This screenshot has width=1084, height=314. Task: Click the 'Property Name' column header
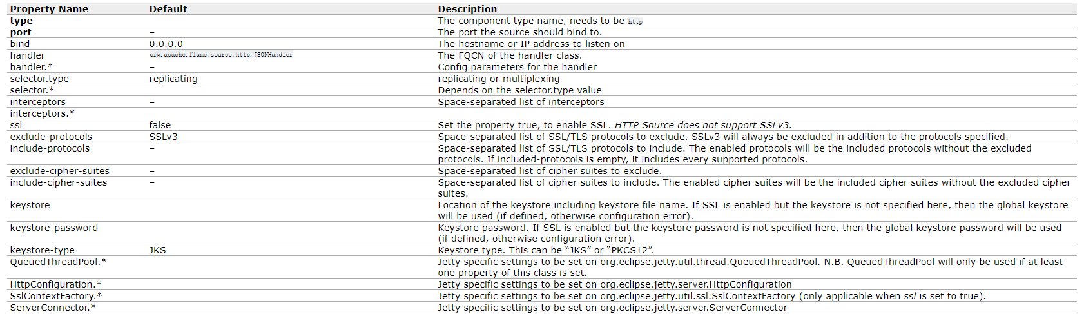[49, 9]
